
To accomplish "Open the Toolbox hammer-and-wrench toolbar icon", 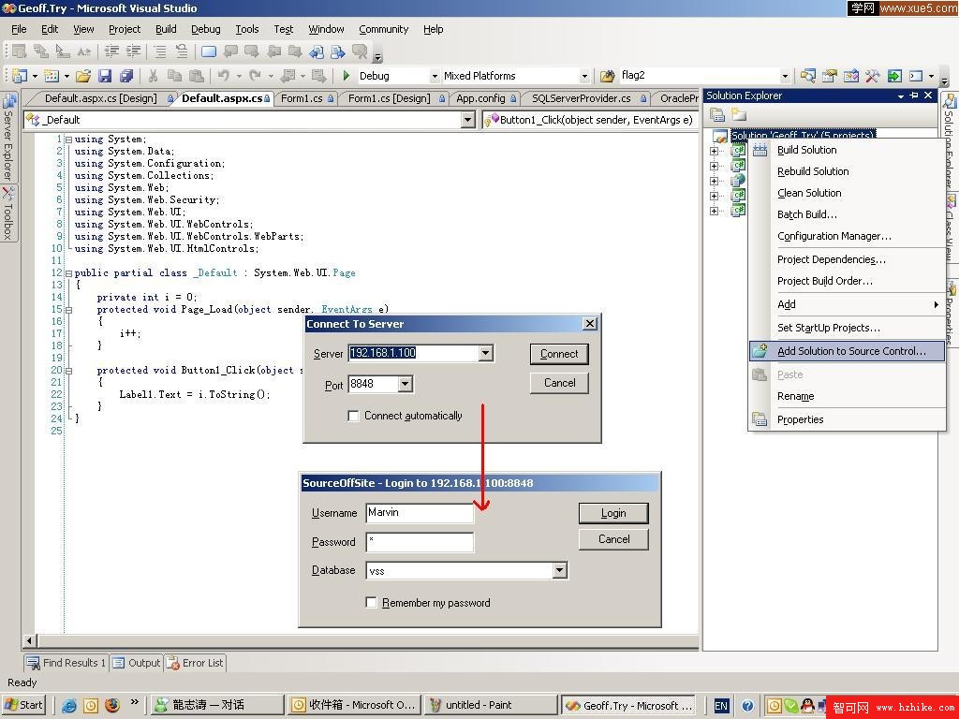I will tap(873, 76).
